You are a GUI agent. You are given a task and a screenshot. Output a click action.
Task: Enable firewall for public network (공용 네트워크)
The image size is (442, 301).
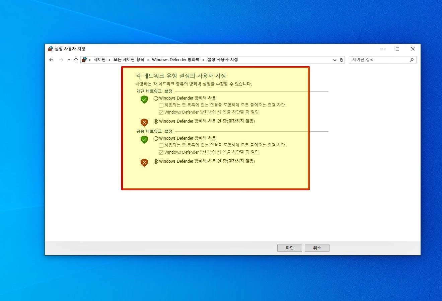tap(156, 138)
